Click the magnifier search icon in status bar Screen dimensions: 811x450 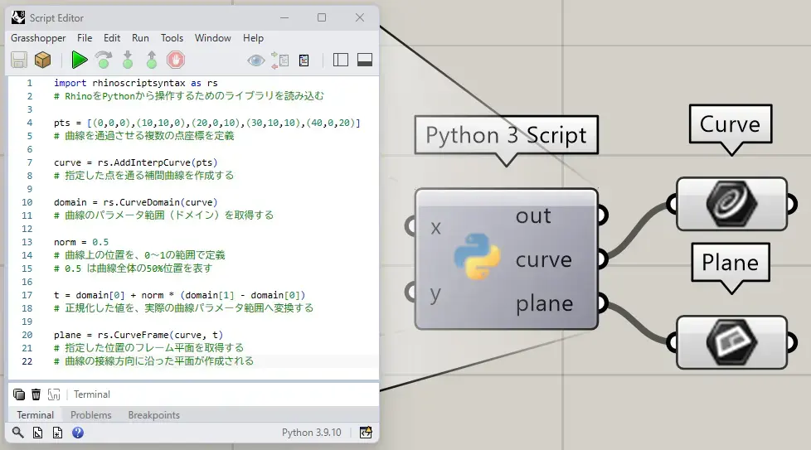(x=18, y=433)
